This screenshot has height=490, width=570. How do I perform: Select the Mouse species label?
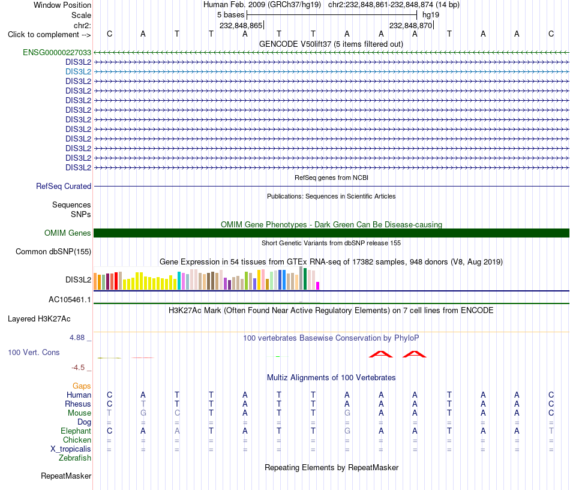[x=79, y=413]
